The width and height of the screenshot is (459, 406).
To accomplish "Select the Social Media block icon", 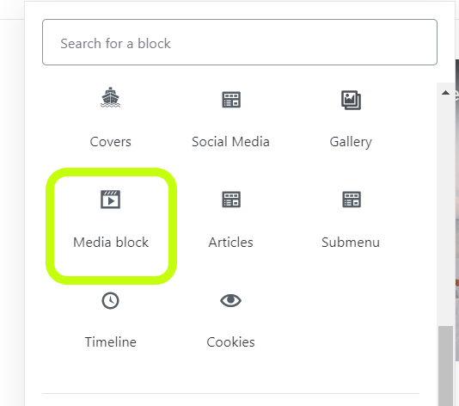I will (231, 100).
